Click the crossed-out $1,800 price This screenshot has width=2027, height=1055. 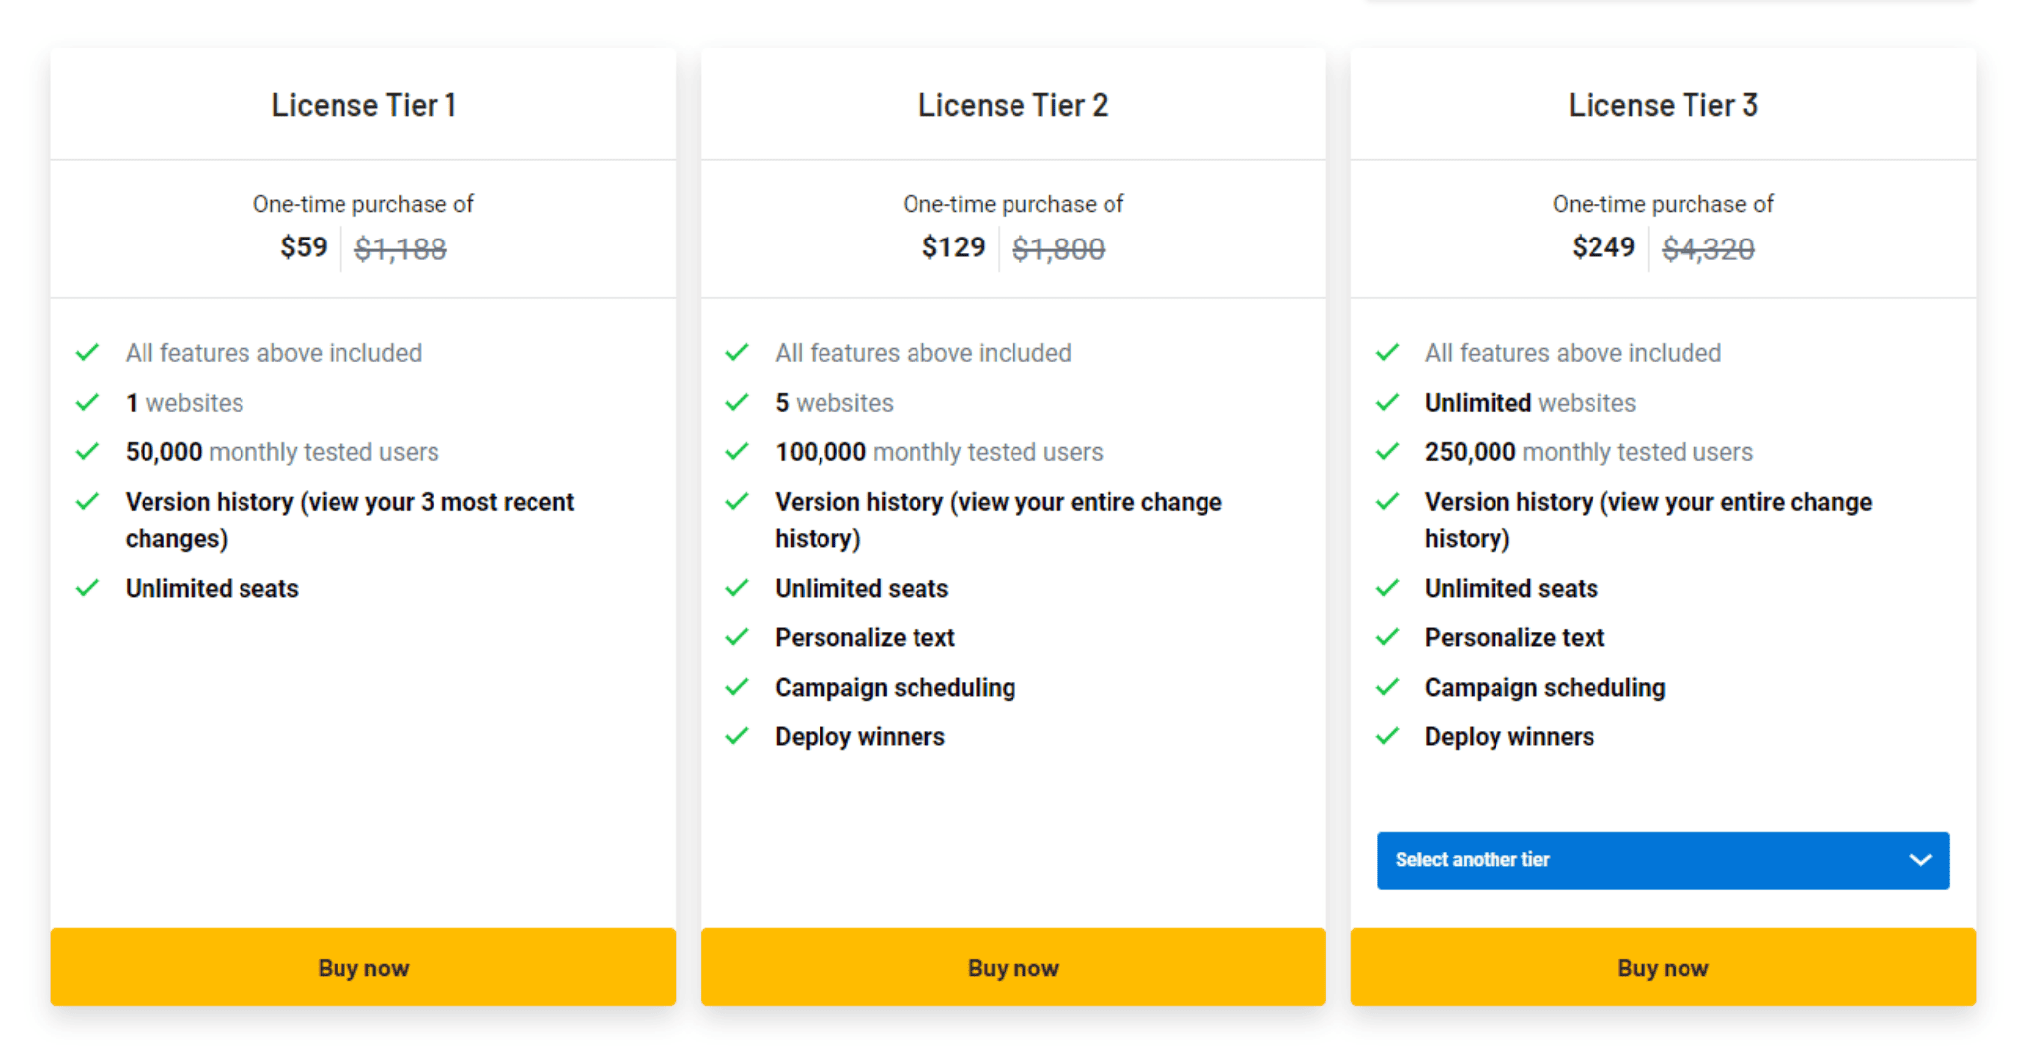tap(1058, 249)
